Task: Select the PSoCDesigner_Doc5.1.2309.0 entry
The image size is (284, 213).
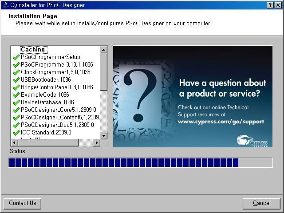Action: [x=57, y=125]
